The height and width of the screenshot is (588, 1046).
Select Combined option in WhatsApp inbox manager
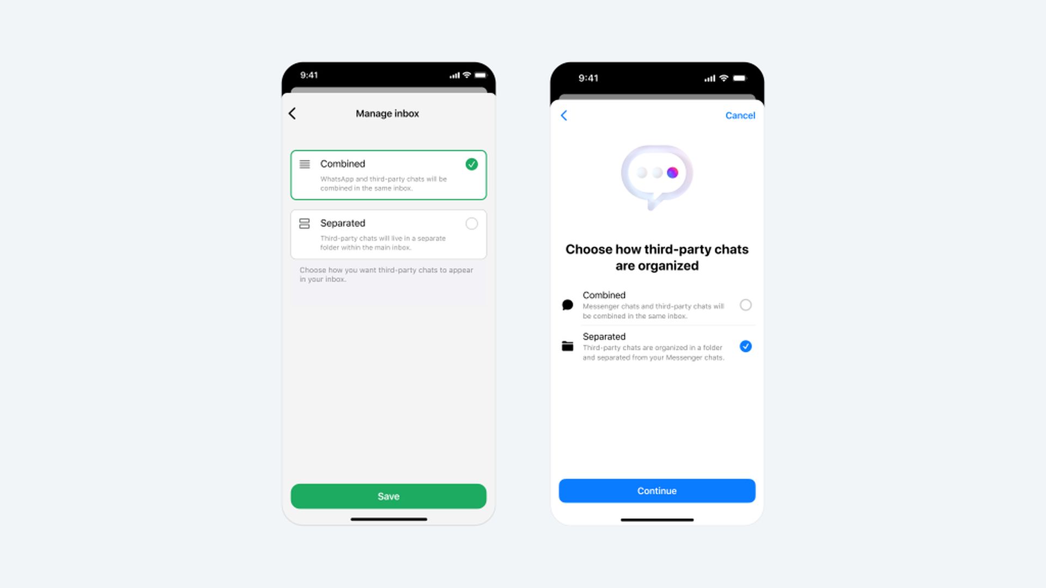[x=388, y=174]
